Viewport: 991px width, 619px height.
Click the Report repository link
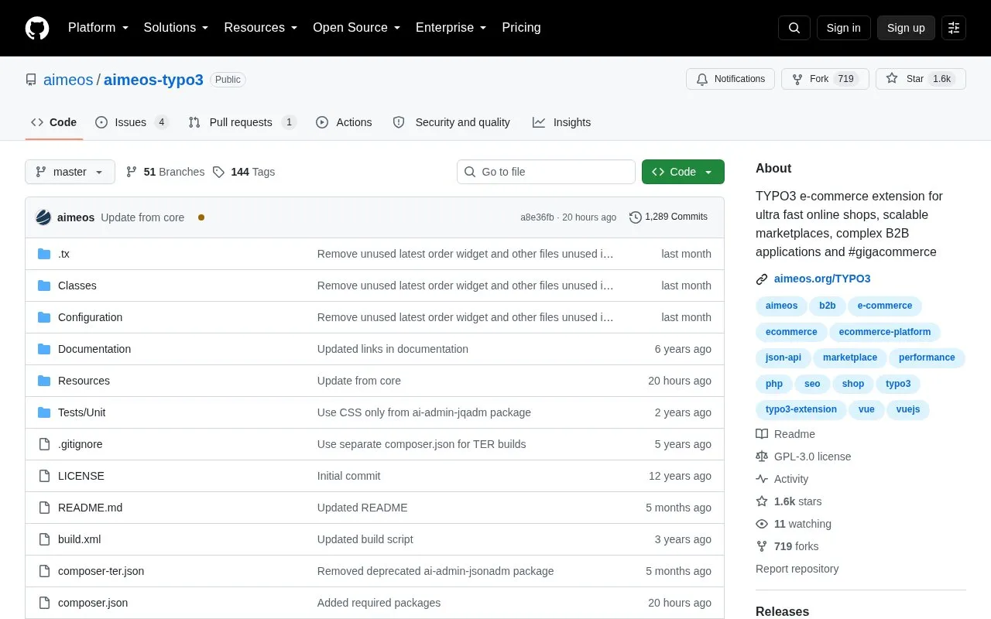(797, 569)
